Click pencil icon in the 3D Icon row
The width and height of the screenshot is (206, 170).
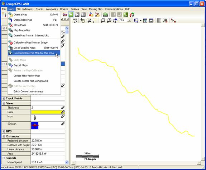pos(63,124)
